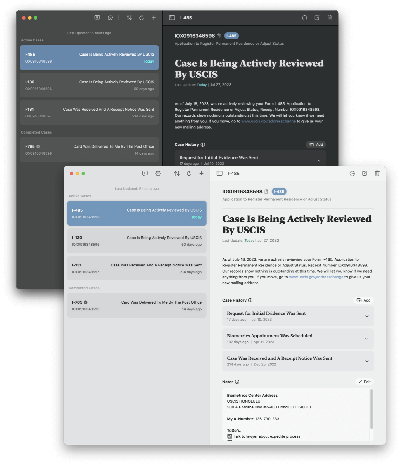Click the feedback speech-bubble icon in light window

tap(145, 174)
